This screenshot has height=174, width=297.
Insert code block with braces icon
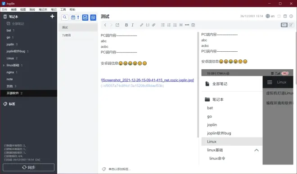tap(148, 25)
